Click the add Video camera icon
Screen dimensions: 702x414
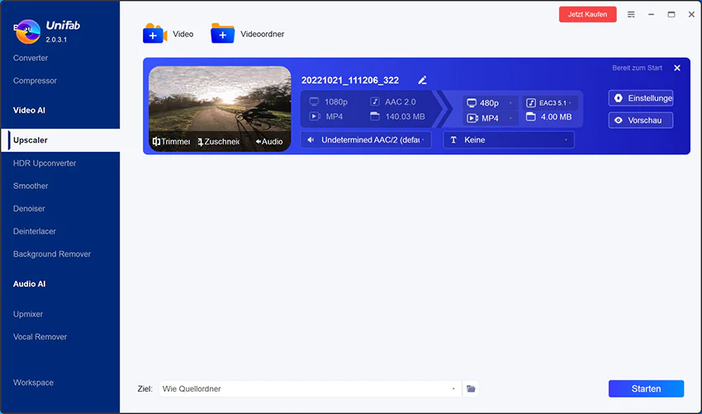point(154,34)
